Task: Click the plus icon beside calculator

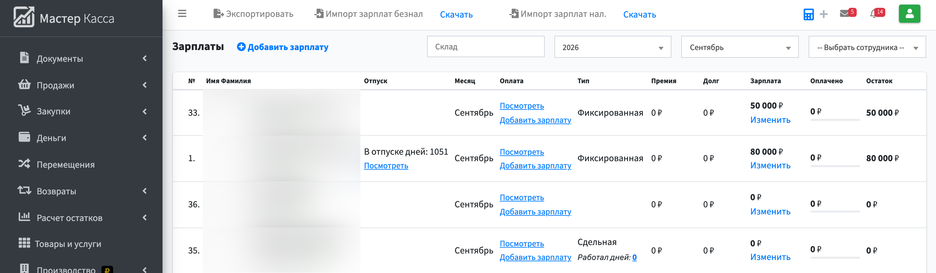Action: (x=824, y=15)
